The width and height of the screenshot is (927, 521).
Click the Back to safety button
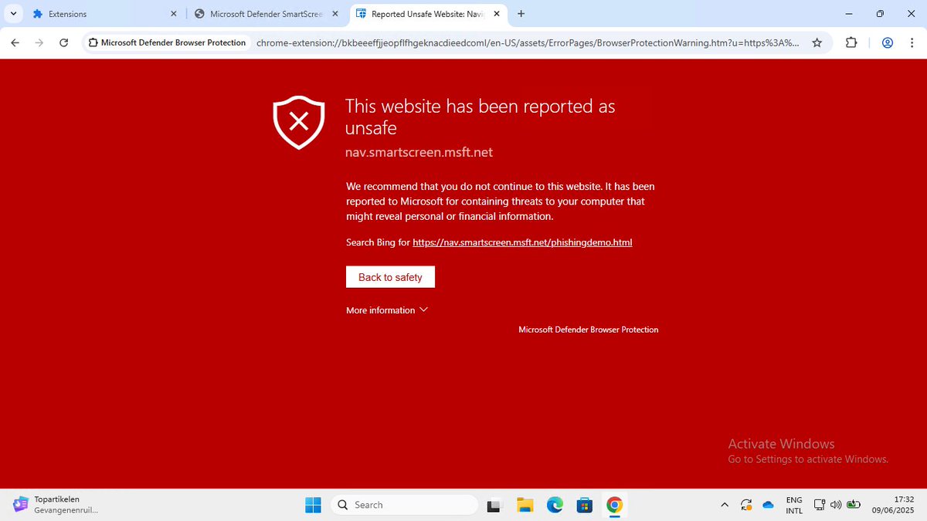pos(390,277)
